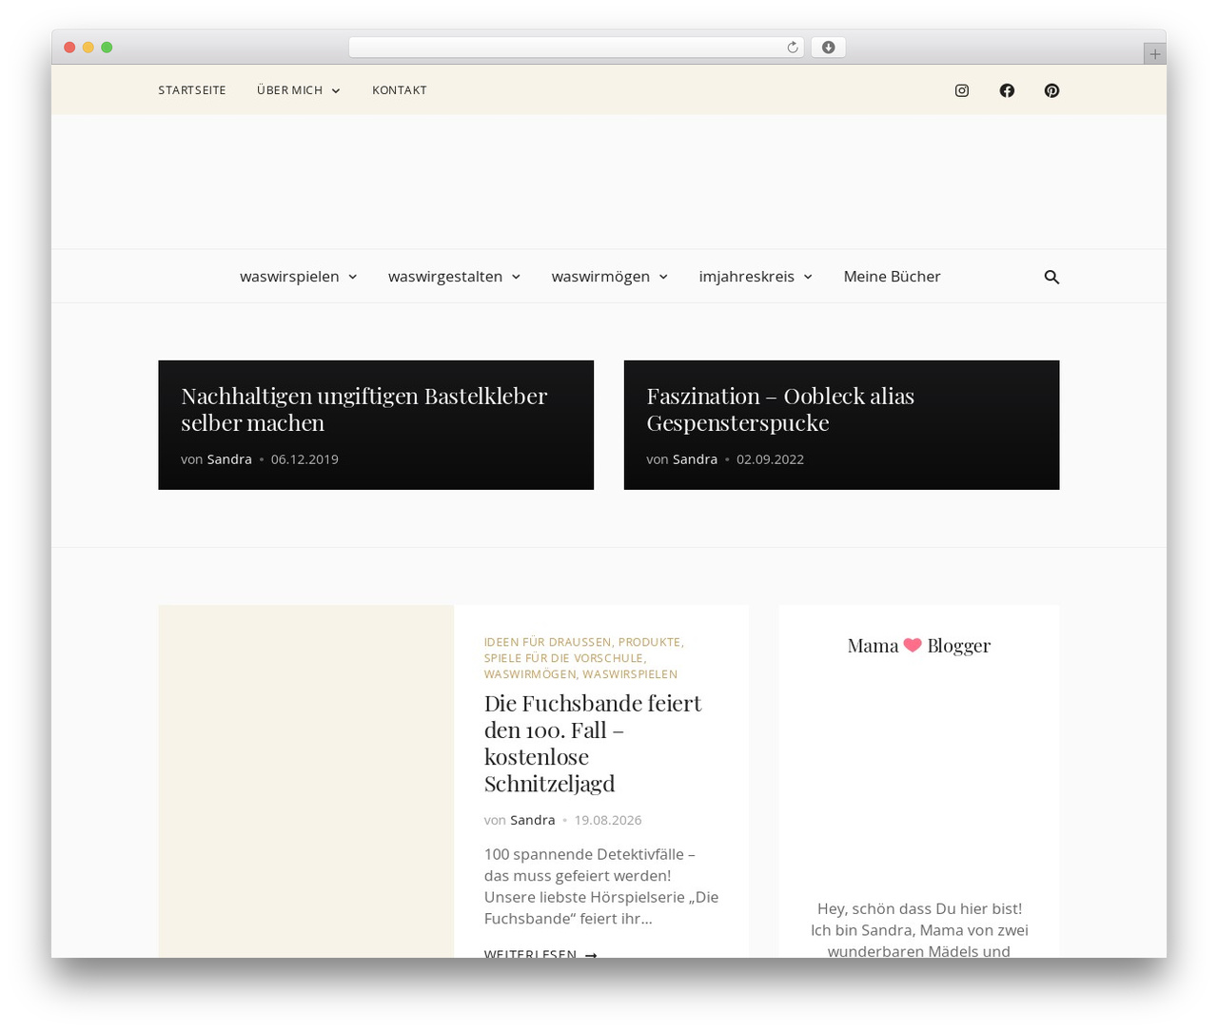Reload the page with the refresh icon

click(792, 48)
